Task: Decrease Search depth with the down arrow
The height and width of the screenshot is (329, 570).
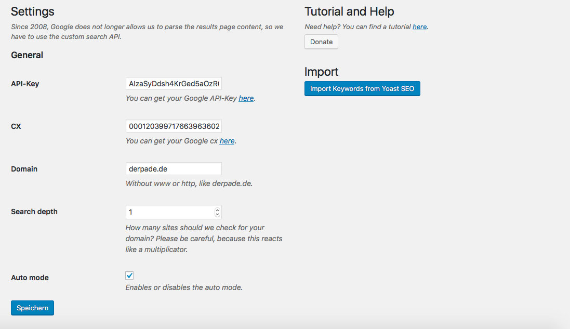Action: click(x=217, y=215)
